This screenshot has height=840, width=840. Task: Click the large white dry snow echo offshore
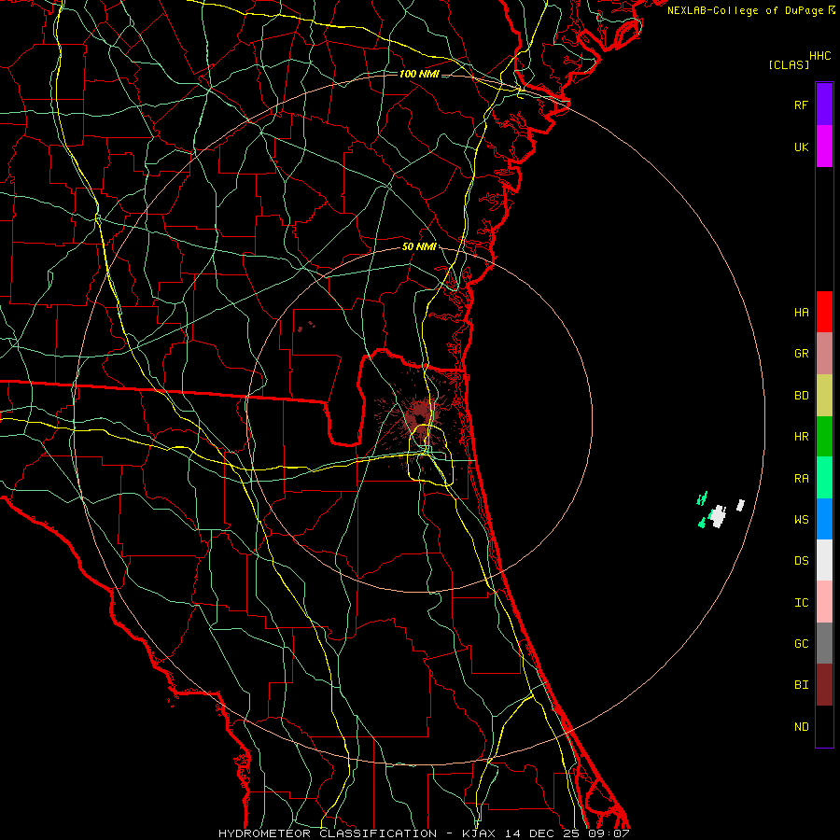[x=718, y=516]
